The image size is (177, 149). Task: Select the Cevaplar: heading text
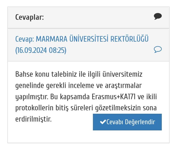coord(30,17)
